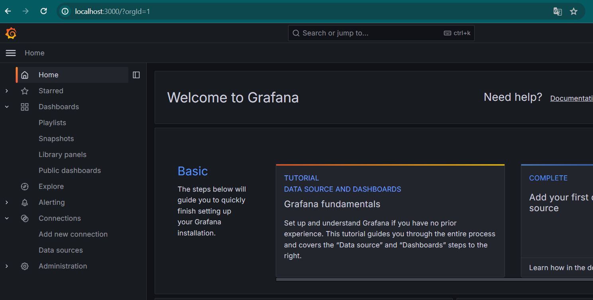Open the Documentation link
Screen dimensions: 593x300
tap(571, 98)
